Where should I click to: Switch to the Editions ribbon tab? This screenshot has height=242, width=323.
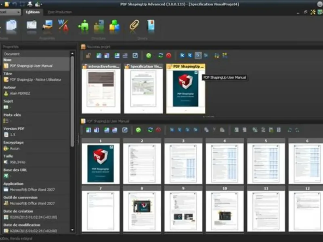tap(33, 12)
